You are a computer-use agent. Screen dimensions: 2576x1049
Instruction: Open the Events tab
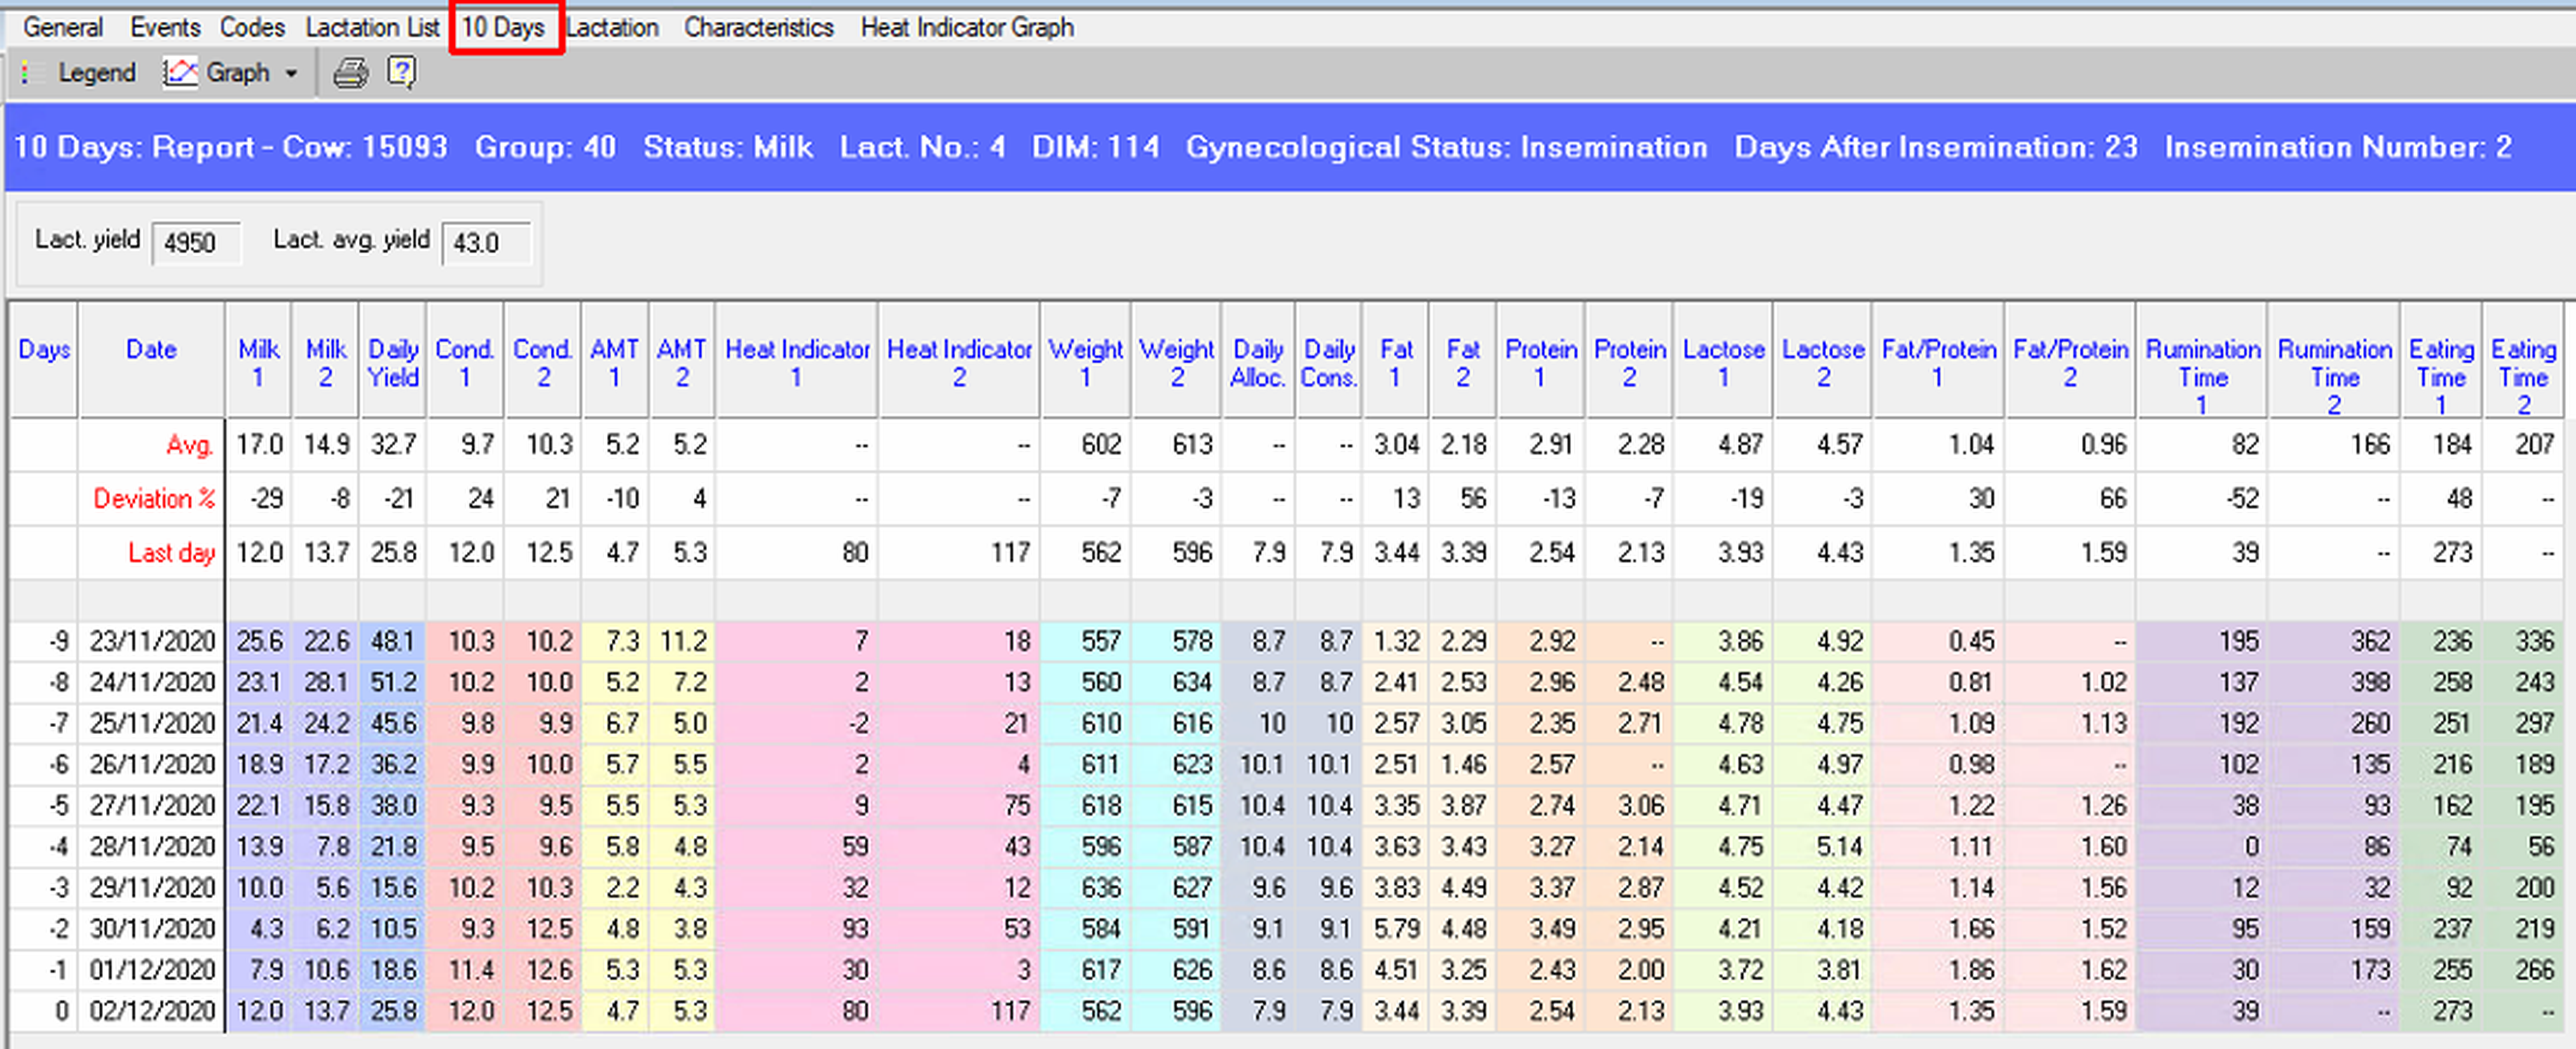coord(165,27)
